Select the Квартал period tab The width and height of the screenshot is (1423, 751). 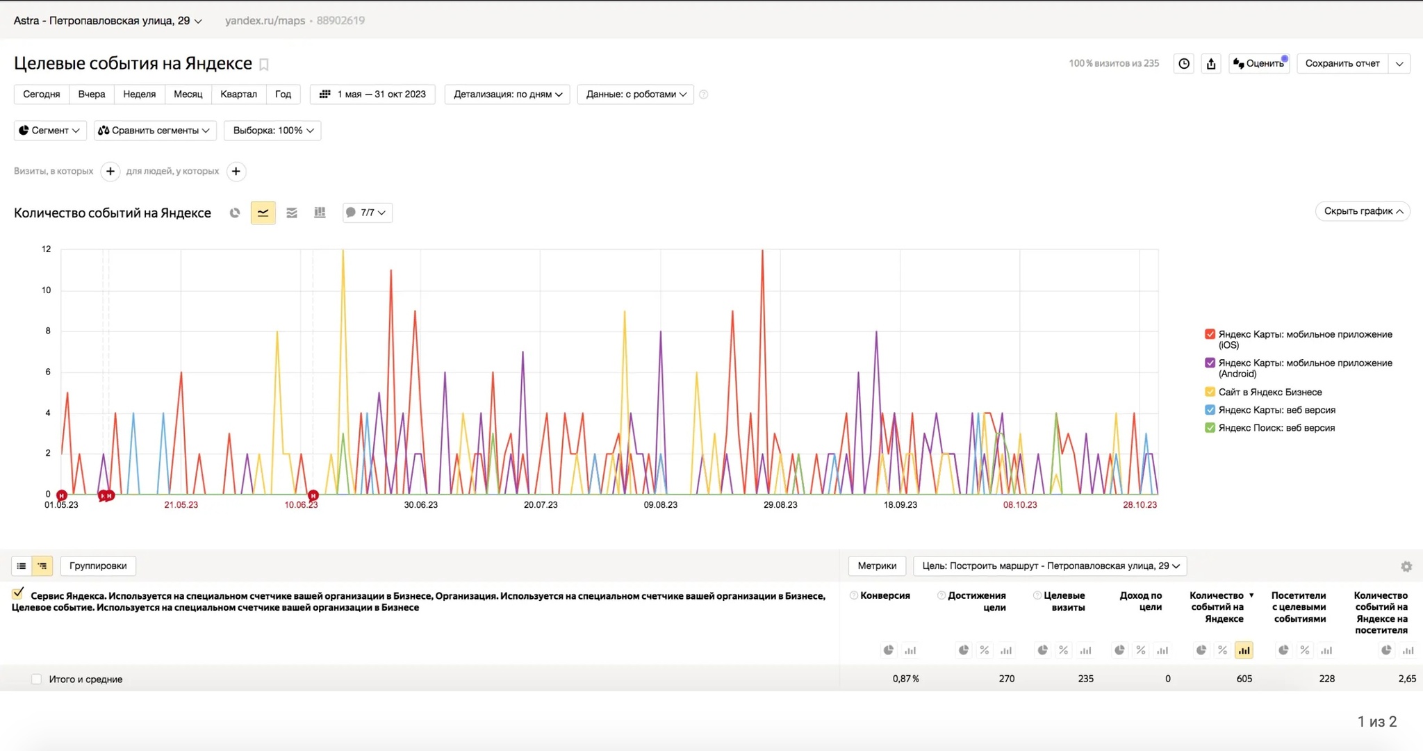pos(239,94)
